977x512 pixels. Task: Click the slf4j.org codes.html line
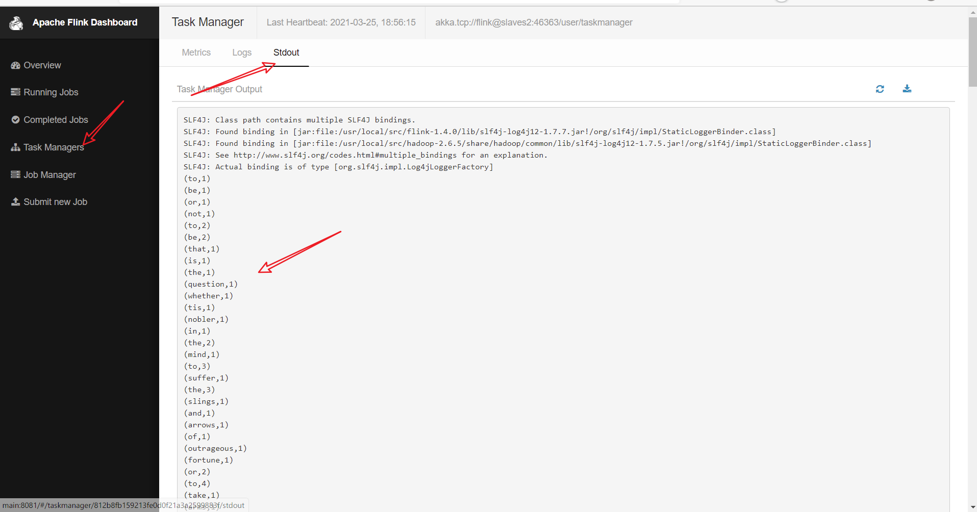[x=365, y=155]
